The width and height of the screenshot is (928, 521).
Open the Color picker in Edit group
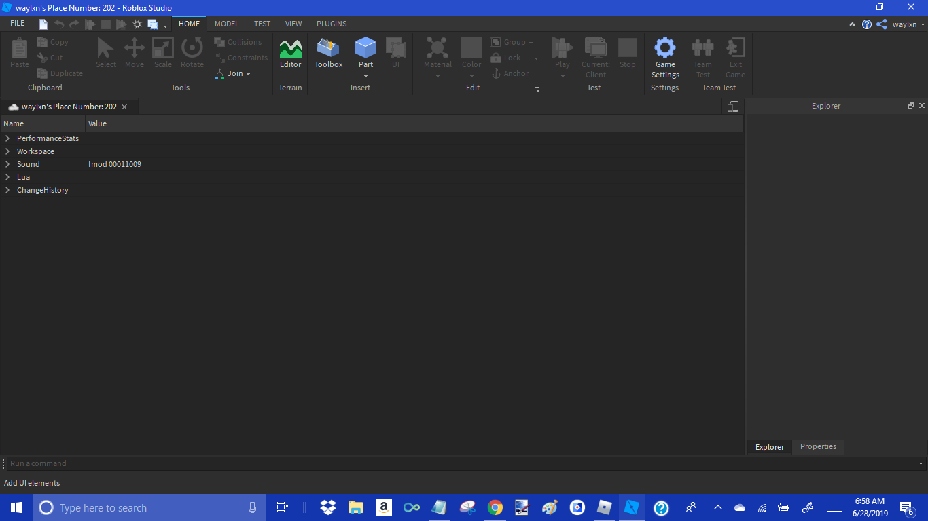coord(471,58)
